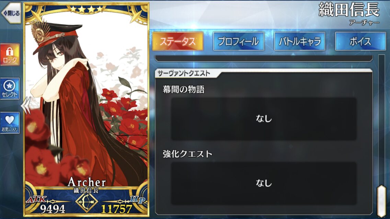
Task: Select the ボイス tab
Action: (x=360, y=41)
